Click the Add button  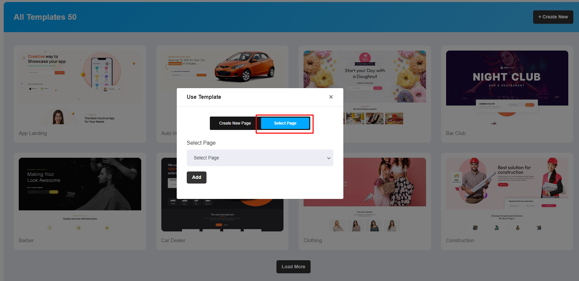pyautogui.click(x=196, y=178)
